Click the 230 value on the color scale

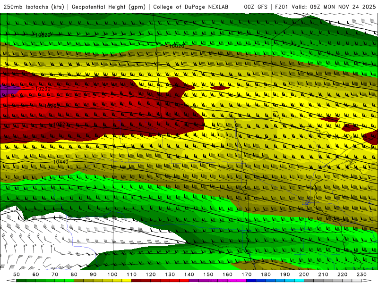pos(361,275)
